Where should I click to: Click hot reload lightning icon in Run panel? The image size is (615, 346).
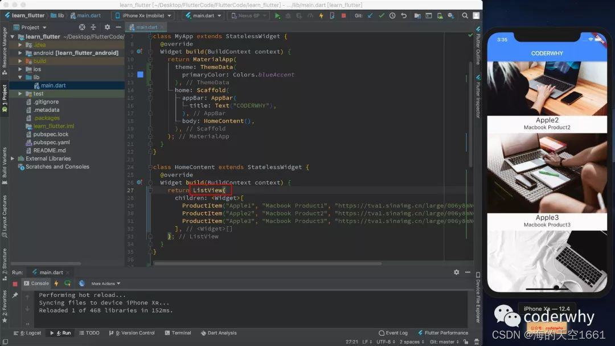(56, 283)
